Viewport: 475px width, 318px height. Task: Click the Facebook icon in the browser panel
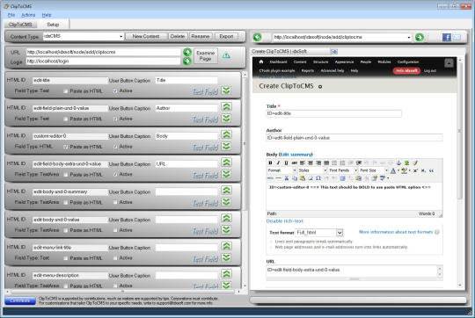pos(447,37)
